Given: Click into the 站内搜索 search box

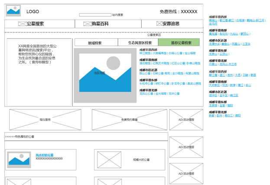Looking at the screenshot, I should pos(95,15).
